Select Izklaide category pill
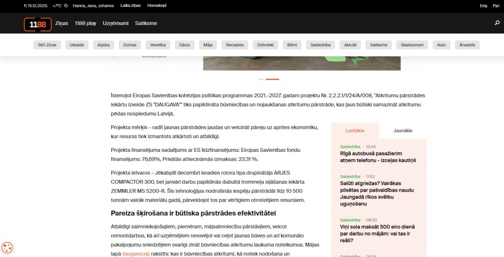504x257 pixels. 77,45
